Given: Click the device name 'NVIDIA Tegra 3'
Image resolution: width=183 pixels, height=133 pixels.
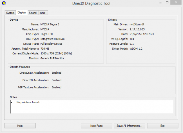Looking at the screenshot, I should click(x=50, y=24).
